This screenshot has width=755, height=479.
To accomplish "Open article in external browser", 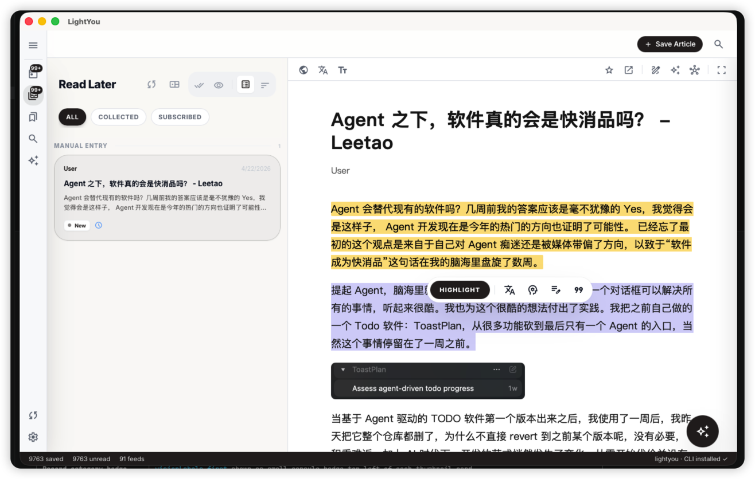I will pyautogui.click(x=629, y=70).
